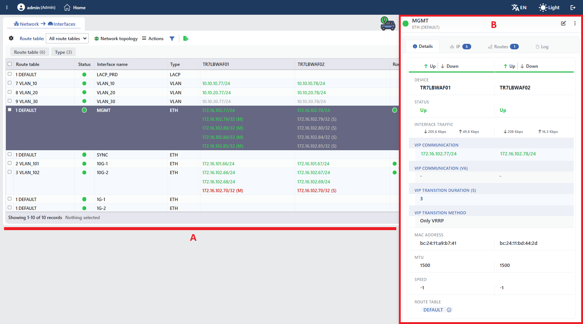583x324 pixels.
Task: Click the DEFAULT route table link
Action: tap(433, 310)
